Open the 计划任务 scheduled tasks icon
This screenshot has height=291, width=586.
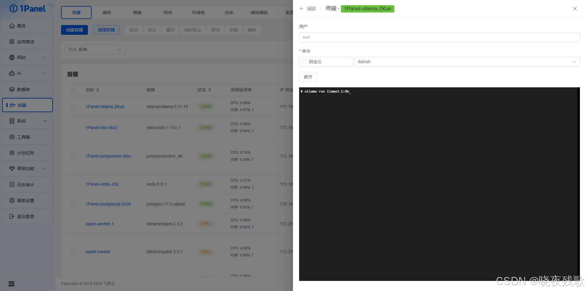coord(12,153)
